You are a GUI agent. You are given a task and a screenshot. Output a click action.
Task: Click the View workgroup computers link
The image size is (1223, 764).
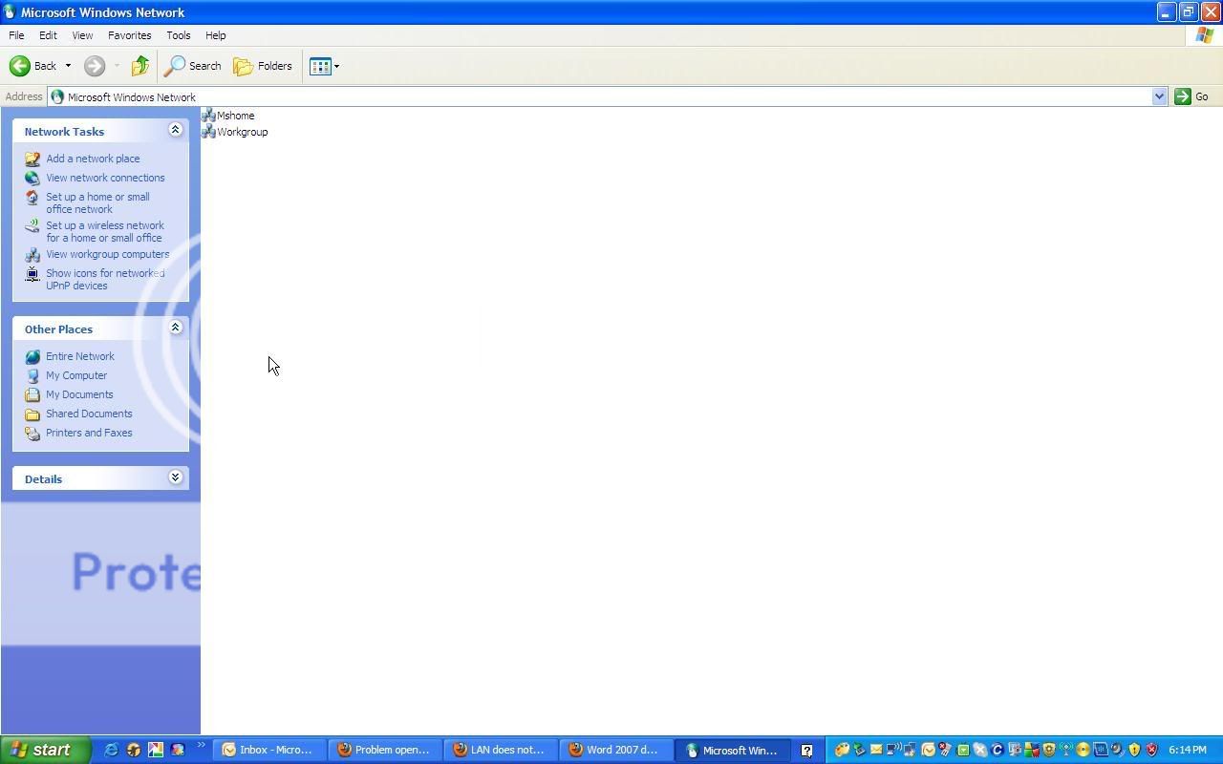click(107, 254)
